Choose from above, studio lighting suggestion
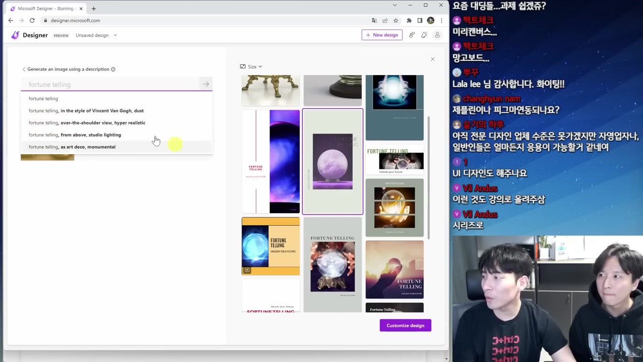Viewport: 643px width, 362px height. point(116,135)
